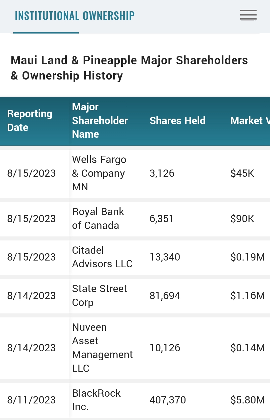Image resolution: width=270 pixels, height=420 pixels.
Task: Open State Street Corp shareholder link
Action: click(x=99, y=296)
